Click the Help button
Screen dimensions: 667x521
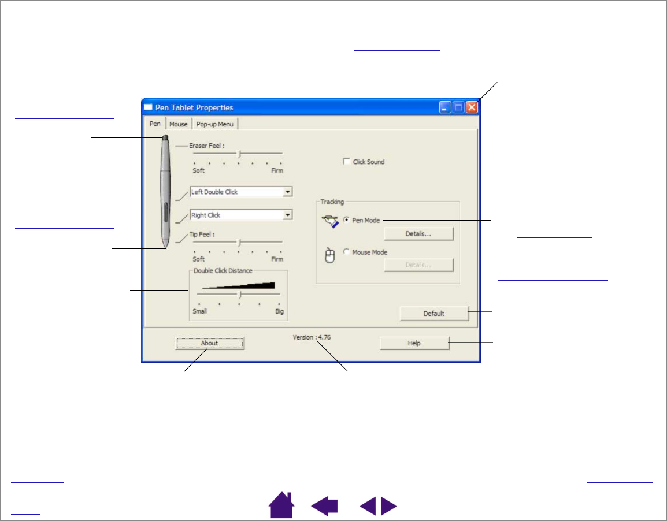click(x=414, y=343)
